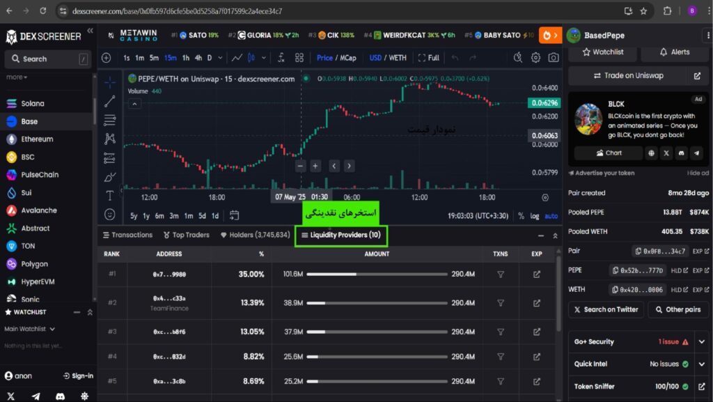Take a chart snapshot with camera icon
Viewport: 713px width, 402px height.
554,58
